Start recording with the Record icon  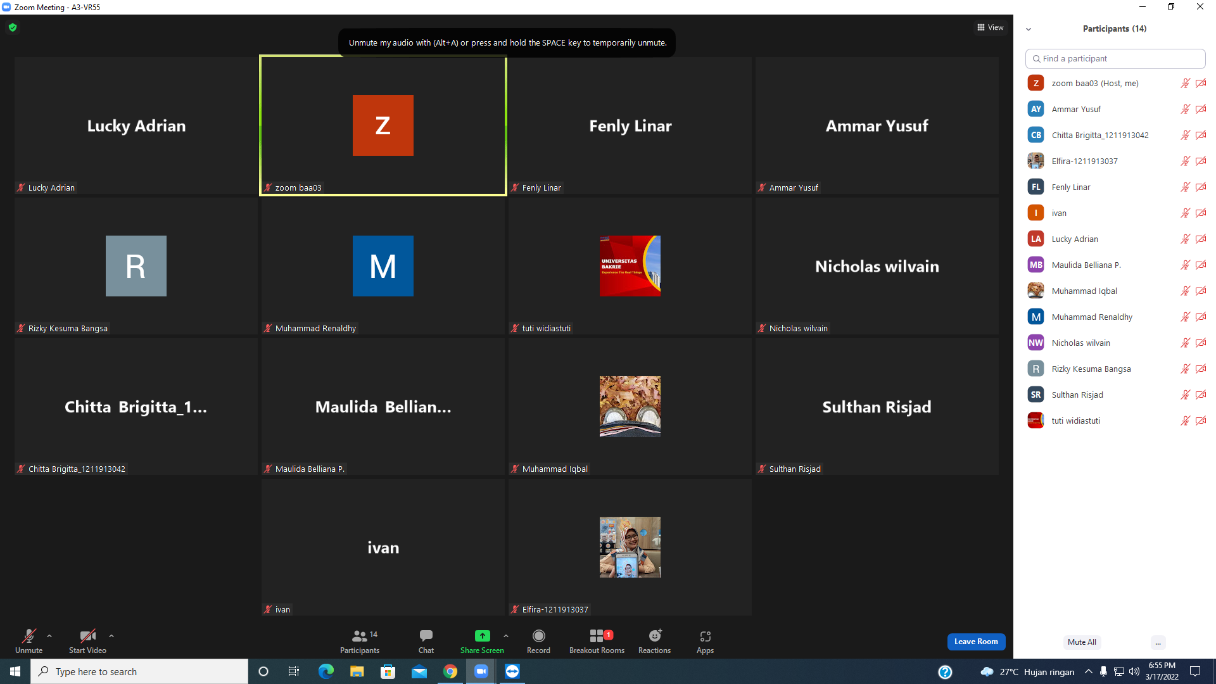click(539, 636)
